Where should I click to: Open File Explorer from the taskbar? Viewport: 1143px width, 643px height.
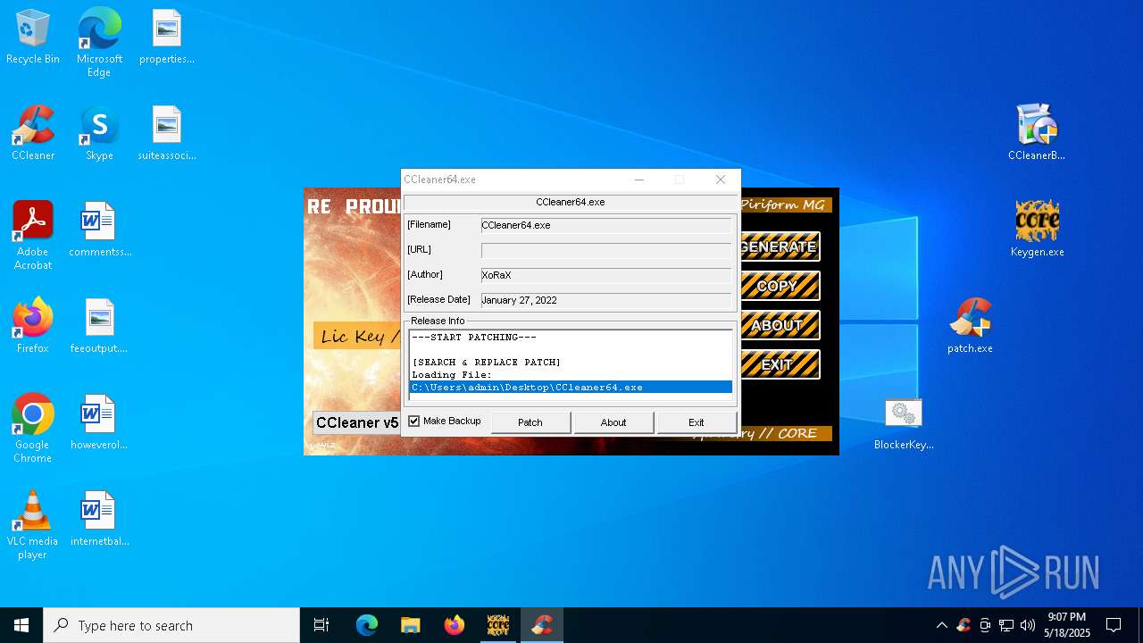point(410,625)
